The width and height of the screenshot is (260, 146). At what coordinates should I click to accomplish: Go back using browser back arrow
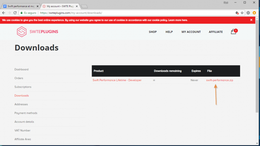pyautogui.click(x=4, y=13)
